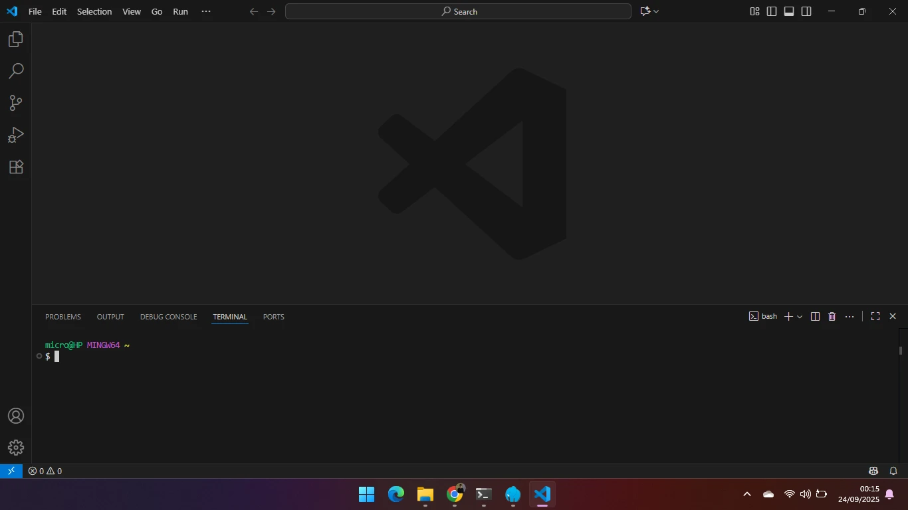Click the errors and warnings status indicator

point(45,471)
